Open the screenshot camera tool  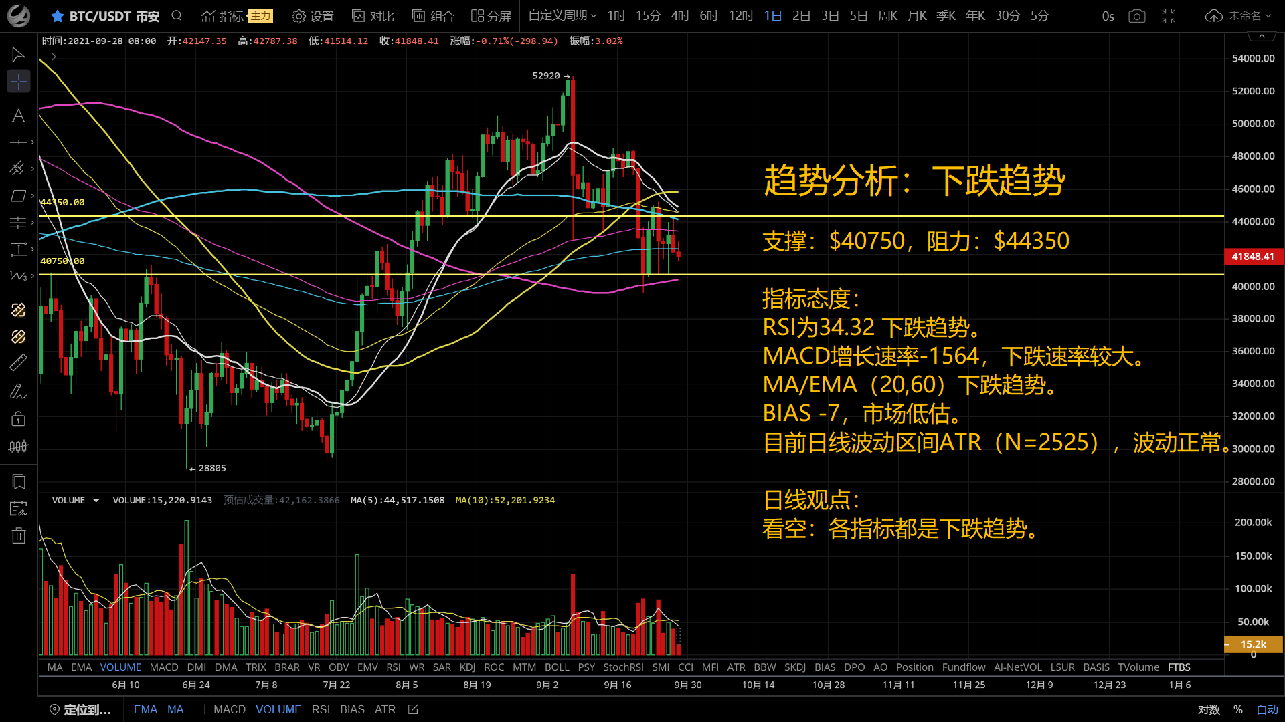click(1136, 16)
